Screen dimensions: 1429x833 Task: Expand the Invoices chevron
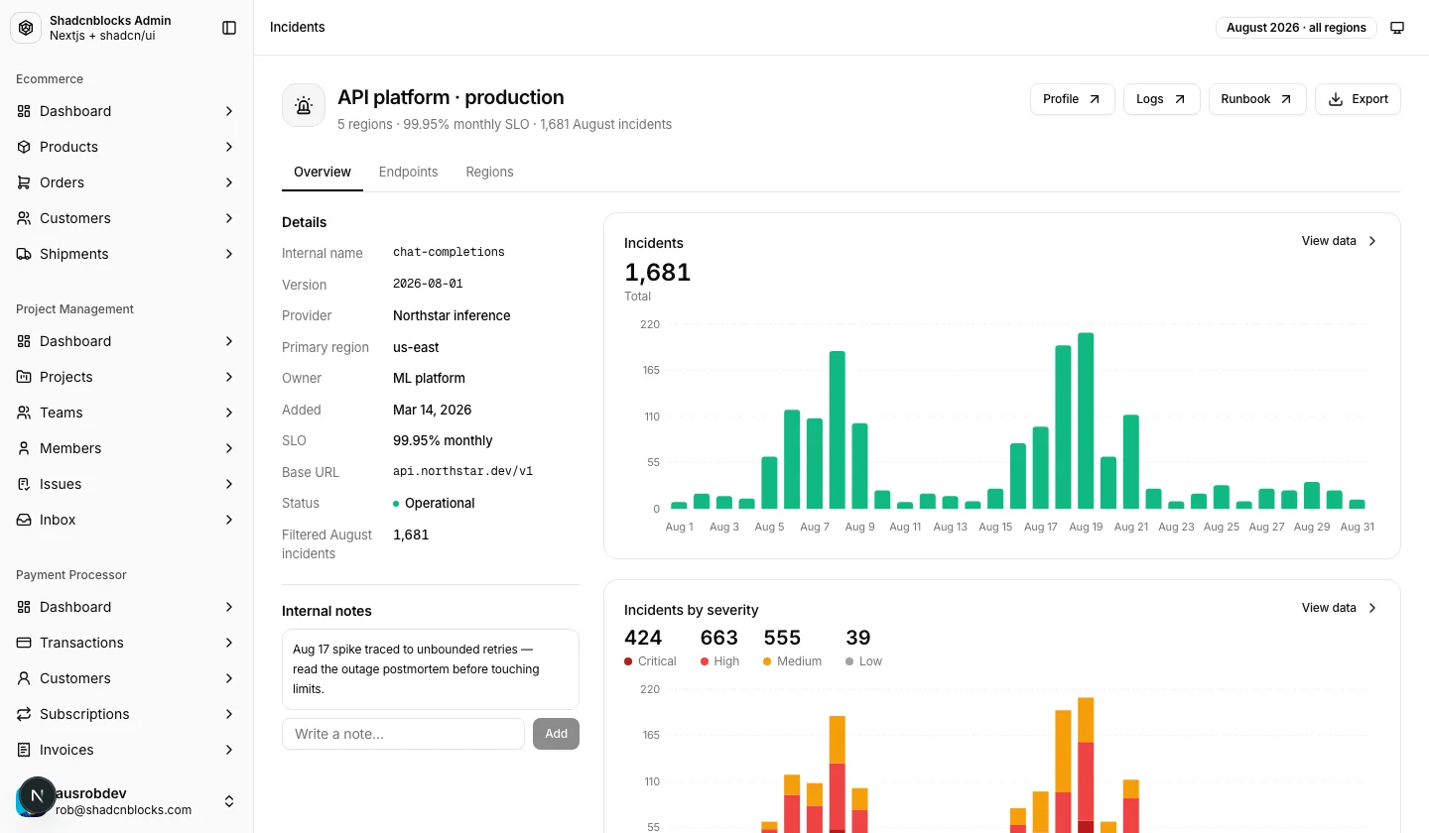[229, 750]
